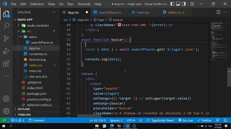This screenshot has width=231, height=129.
Task: Click the buscar breadcrumb item
Action: coord(116,20)
